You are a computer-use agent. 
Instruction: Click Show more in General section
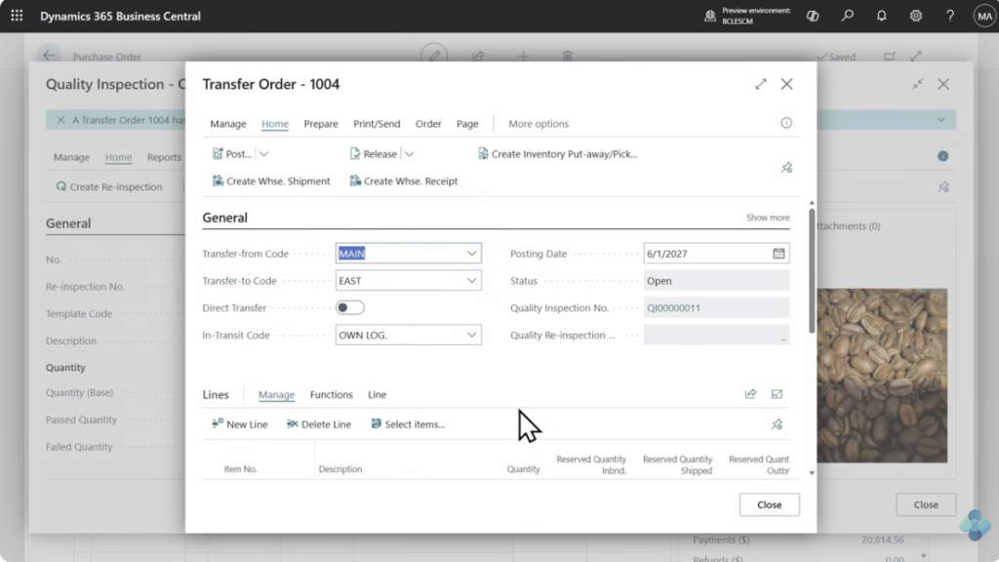[x=768, y=218]
